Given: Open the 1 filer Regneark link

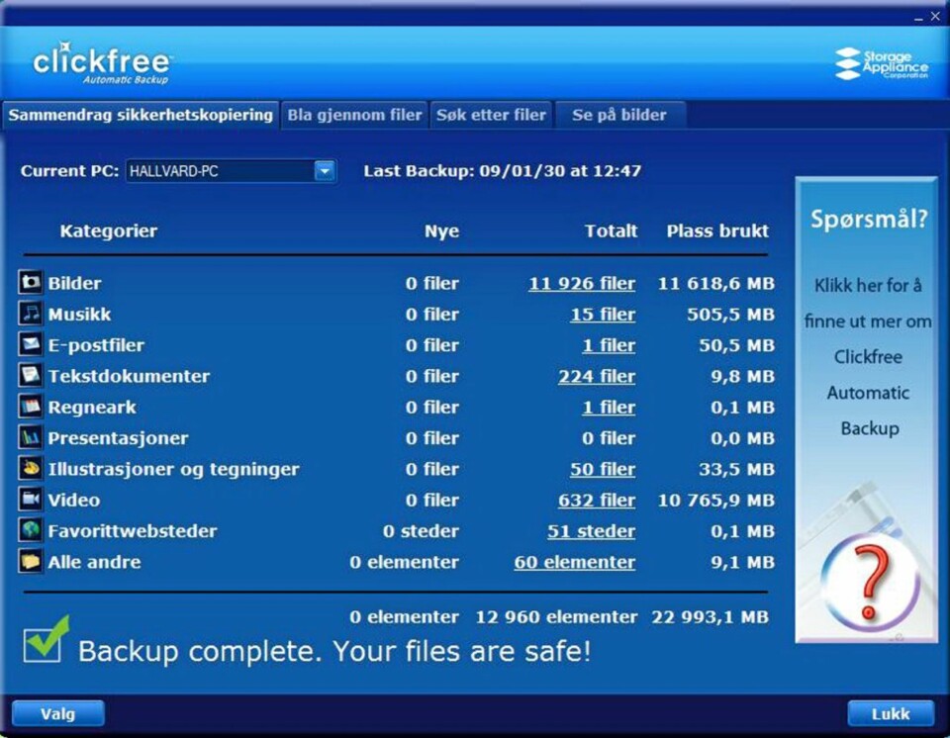Looking at the screenshot, I should point(609,408).
